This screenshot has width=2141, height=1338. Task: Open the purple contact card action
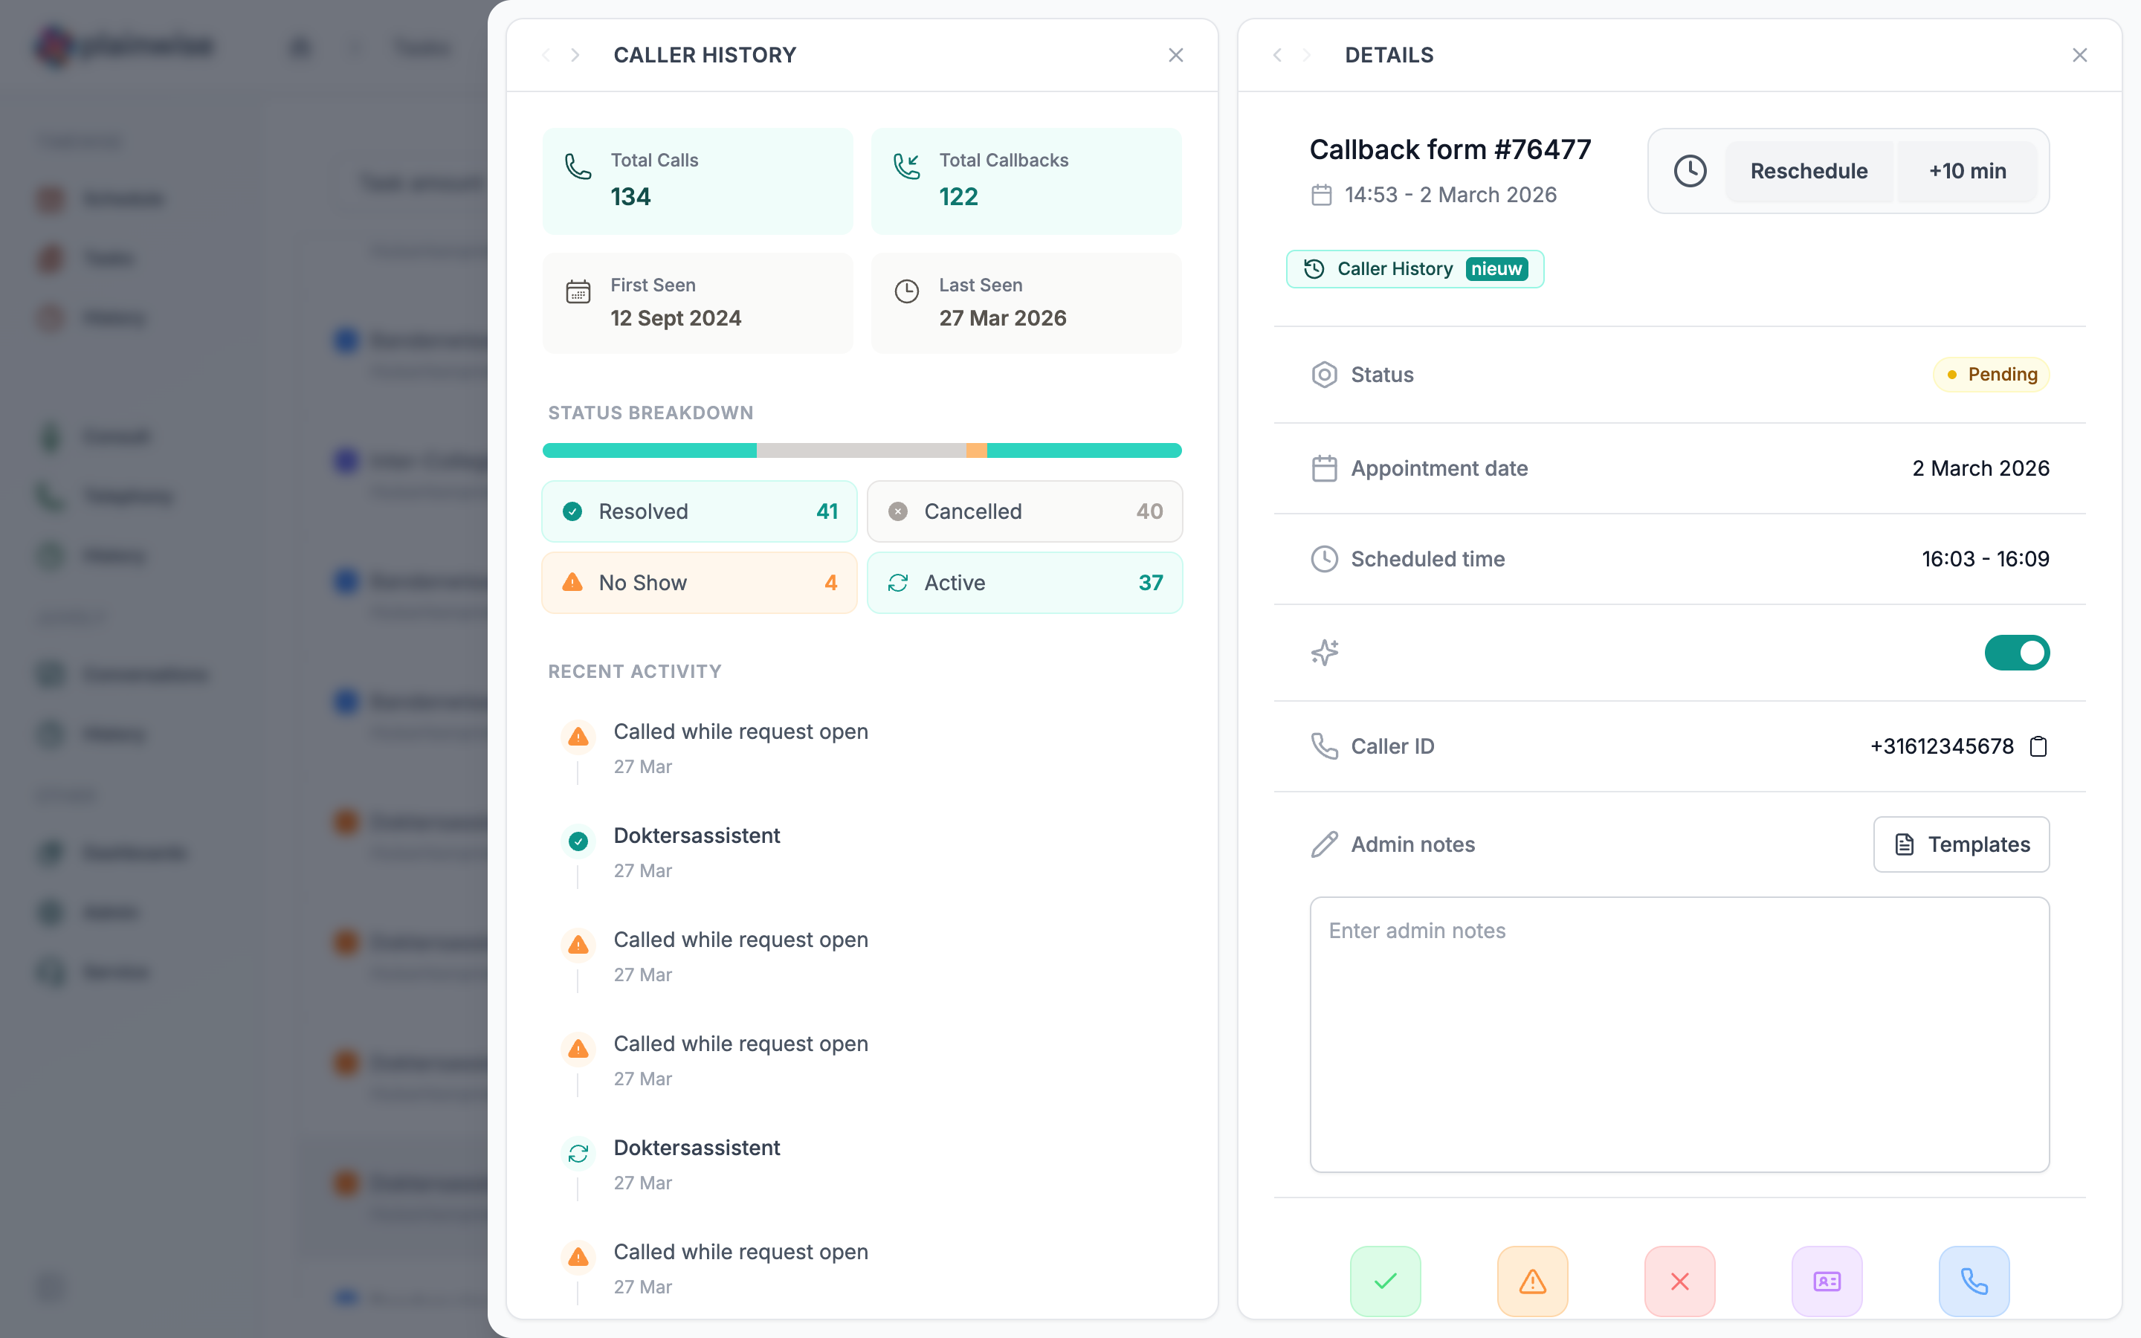[1827, 1281]
